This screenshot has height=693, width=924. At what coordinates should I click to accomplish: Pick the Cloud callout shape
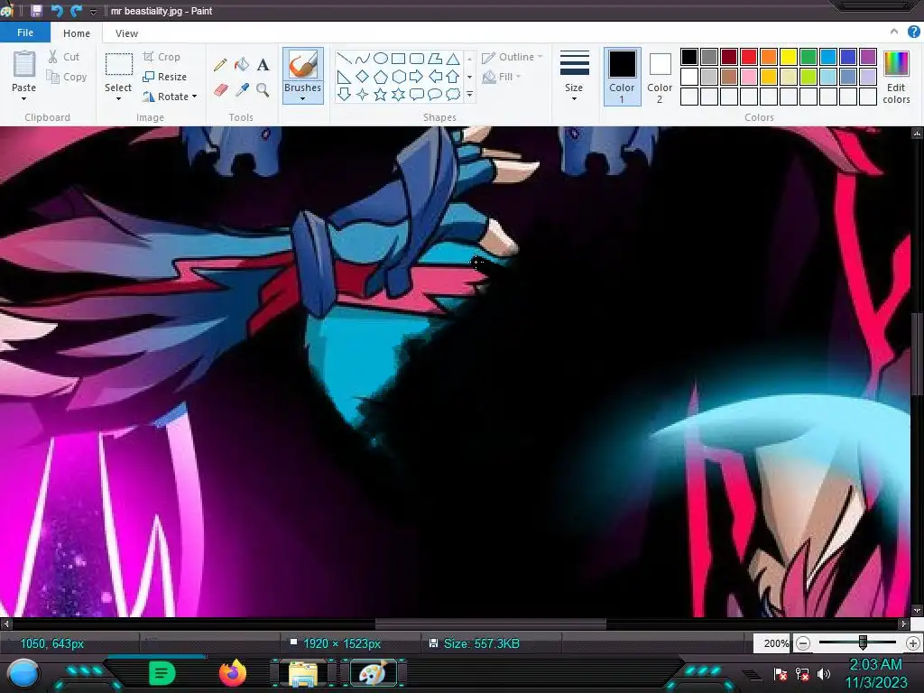pyautogui.click(x=453, y=94)
